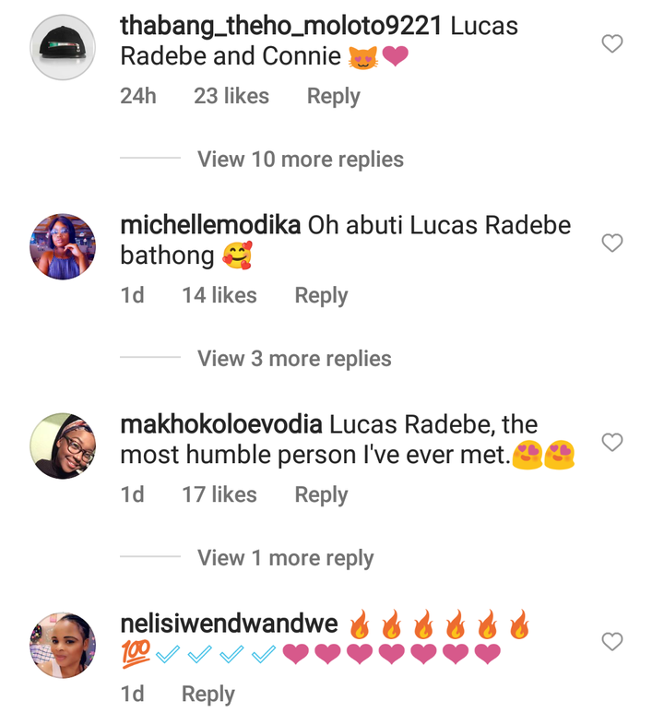
Task: Reply to michellemodika's comment
Action: point(321,295)
